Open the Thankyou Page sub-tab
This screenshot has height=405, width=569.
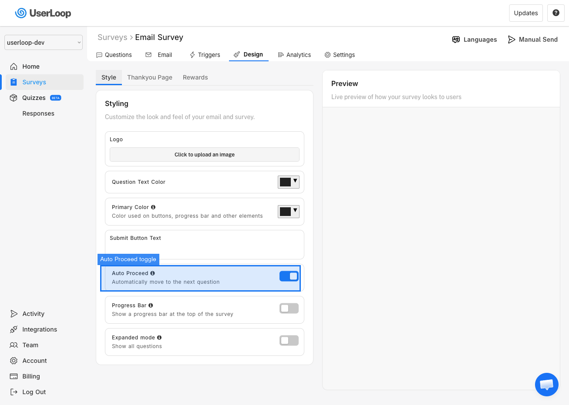coord(150,77)
